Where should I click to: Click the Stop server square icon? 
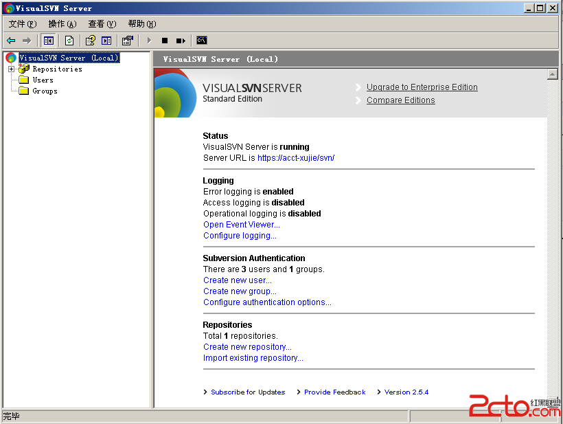click(x=165, y=41)
